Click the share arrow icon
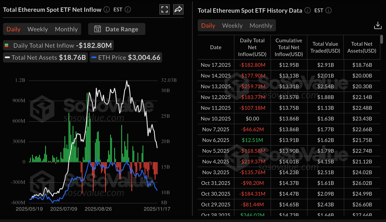Viewport: 386px width, 222px height. coord(178,10)
